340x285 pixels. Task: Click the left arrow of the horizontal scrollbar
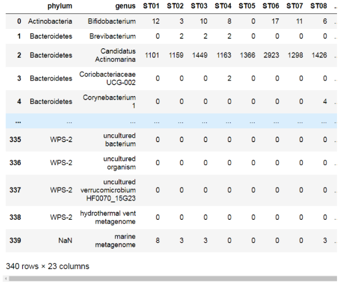point(6,279)
